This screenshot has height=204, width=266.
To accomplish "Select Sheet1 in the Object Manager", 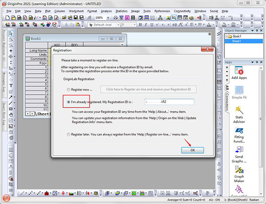I will pyautogui.click(x=244, y=41).
